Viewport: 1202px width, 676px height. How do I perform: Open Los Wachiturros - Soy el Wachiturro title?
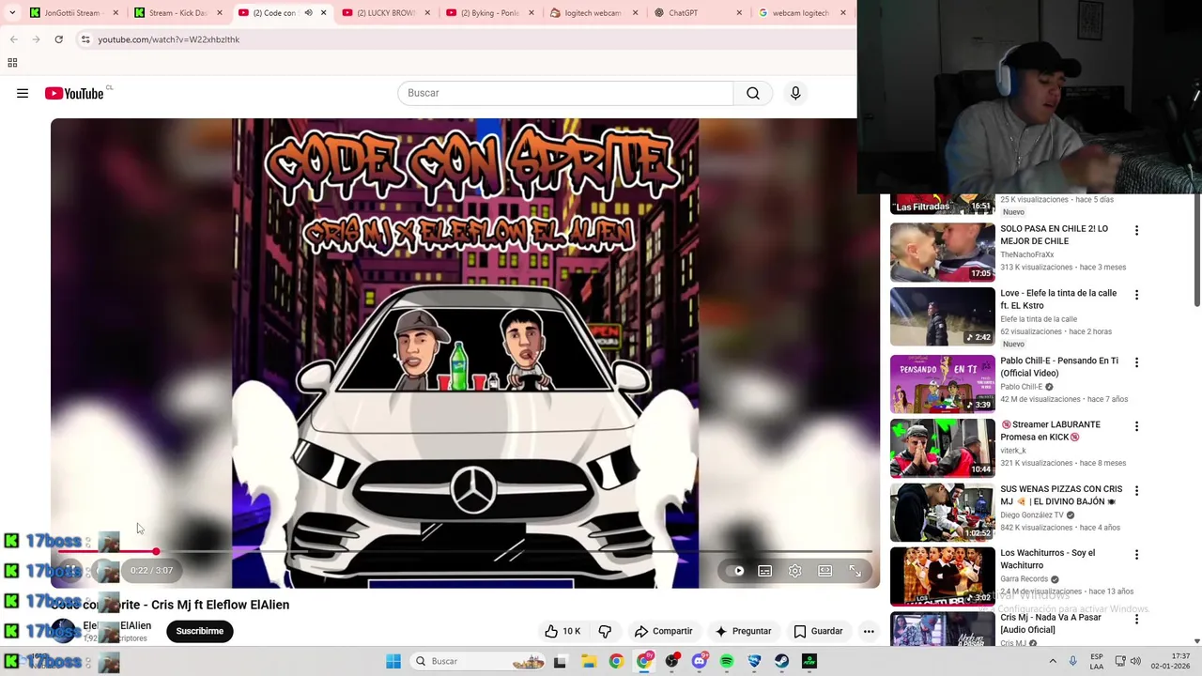pos(1047,559)
